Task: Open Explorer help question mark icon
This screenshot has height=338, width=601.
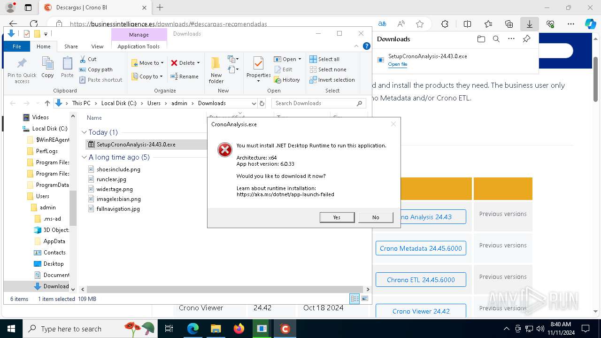Action: (367, 46)
